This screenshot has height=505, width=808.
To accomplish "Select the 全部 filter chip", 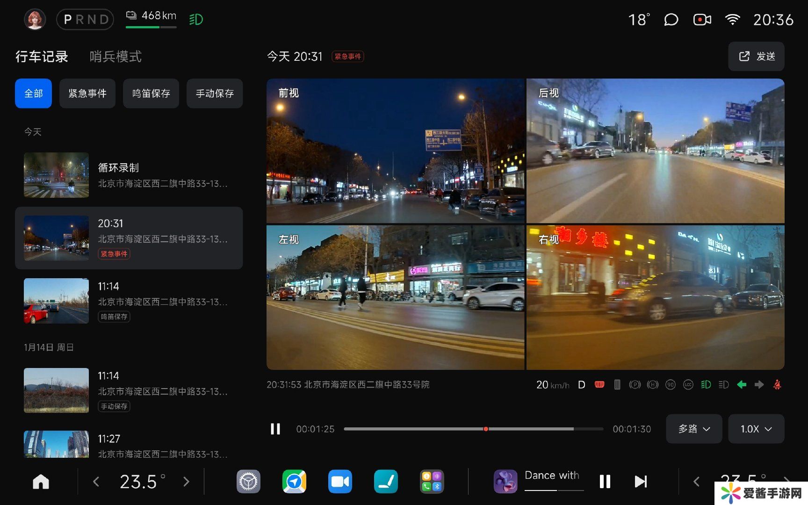I will point(33,94).
